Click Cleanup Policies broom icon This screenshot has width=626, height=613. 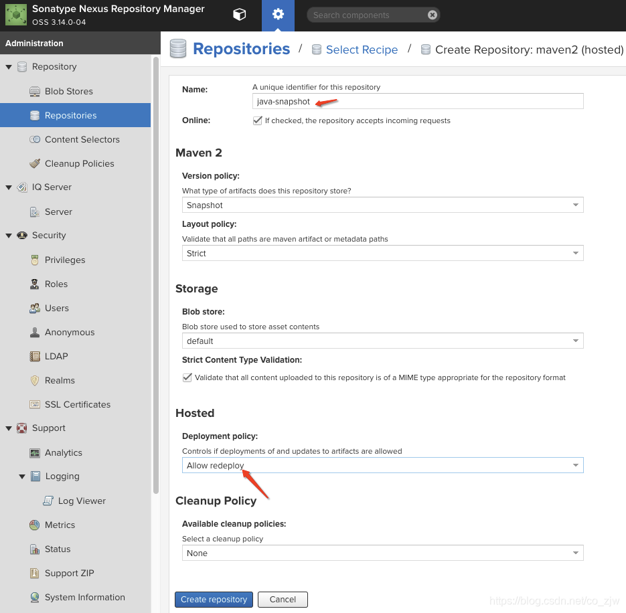35,163
